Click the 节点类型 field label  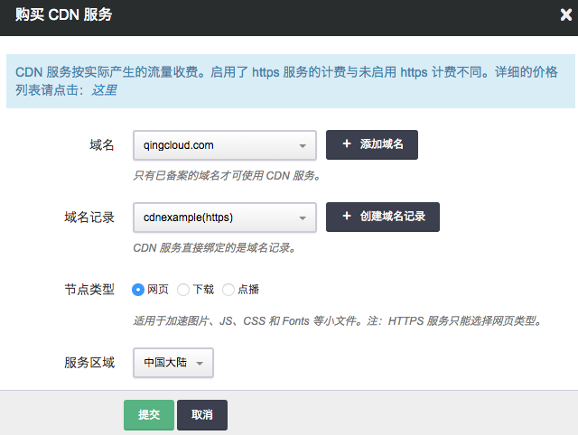click(x=89, y=290)
